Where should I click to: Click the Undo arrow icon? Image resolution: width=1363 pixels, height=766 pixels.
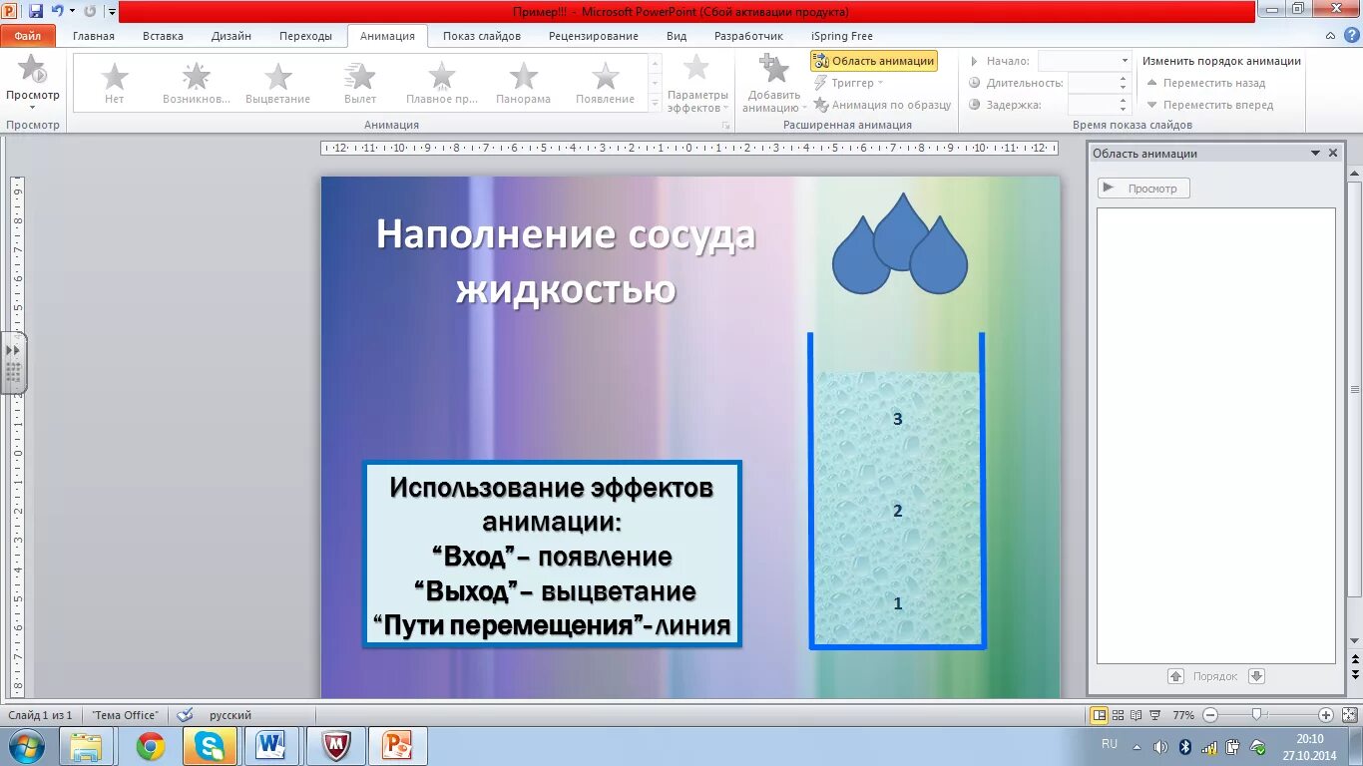click(57, 11)
